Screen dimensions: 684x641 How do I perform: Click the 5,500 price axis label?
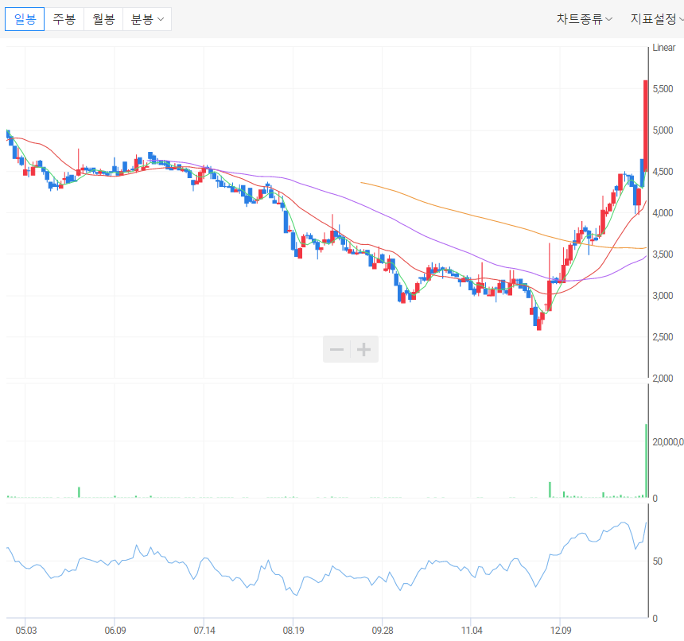(663, 89)
